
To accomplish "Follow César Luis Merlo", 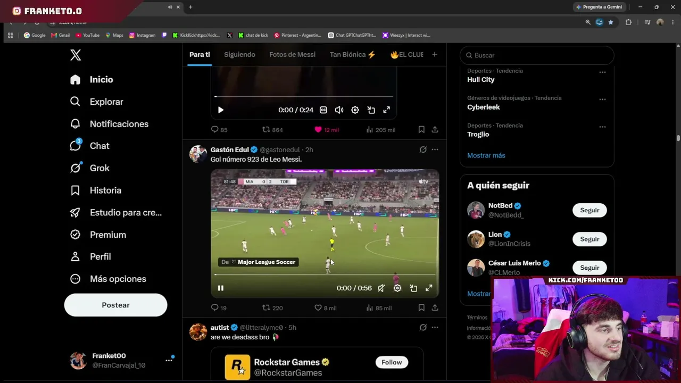I will tap(589, 268).
